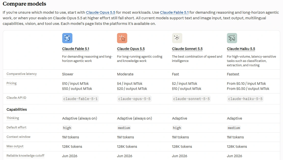Click the Haiku 128K tokens max output value
Viewport: 283px width, 160px height.
pyautogui.click(x=237, y=147)
